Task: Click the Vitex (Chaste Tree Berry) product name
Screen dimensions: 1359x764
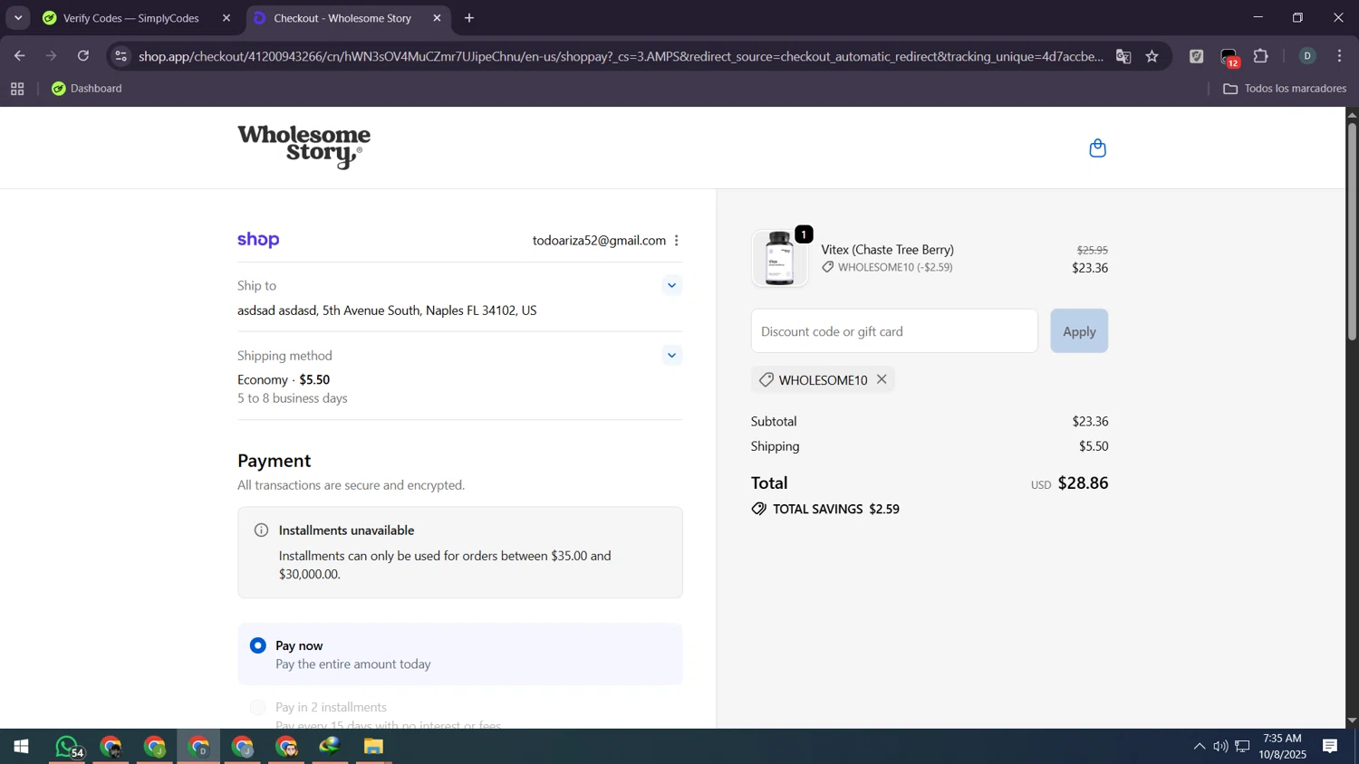Action: pos(887,250)
